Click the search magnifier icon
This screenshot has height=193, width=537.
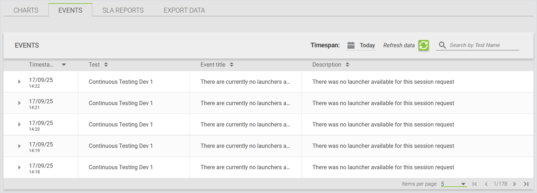point(442,45)
